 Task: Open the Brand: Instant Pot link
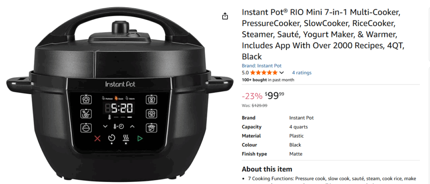262,66
